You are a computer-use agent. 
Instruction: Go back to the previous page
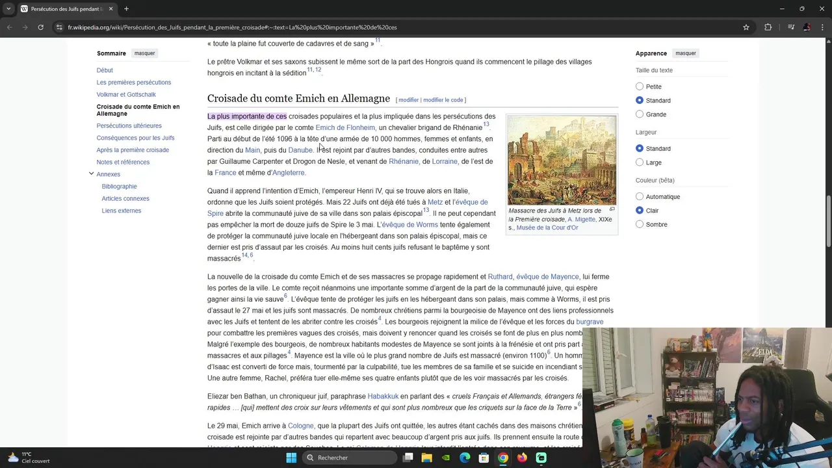tap(9, 27)
